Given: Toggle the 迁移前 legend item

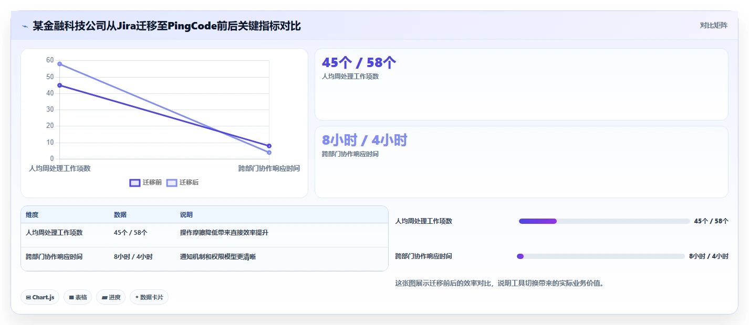Looking at the screenshot, I should 145,182.
